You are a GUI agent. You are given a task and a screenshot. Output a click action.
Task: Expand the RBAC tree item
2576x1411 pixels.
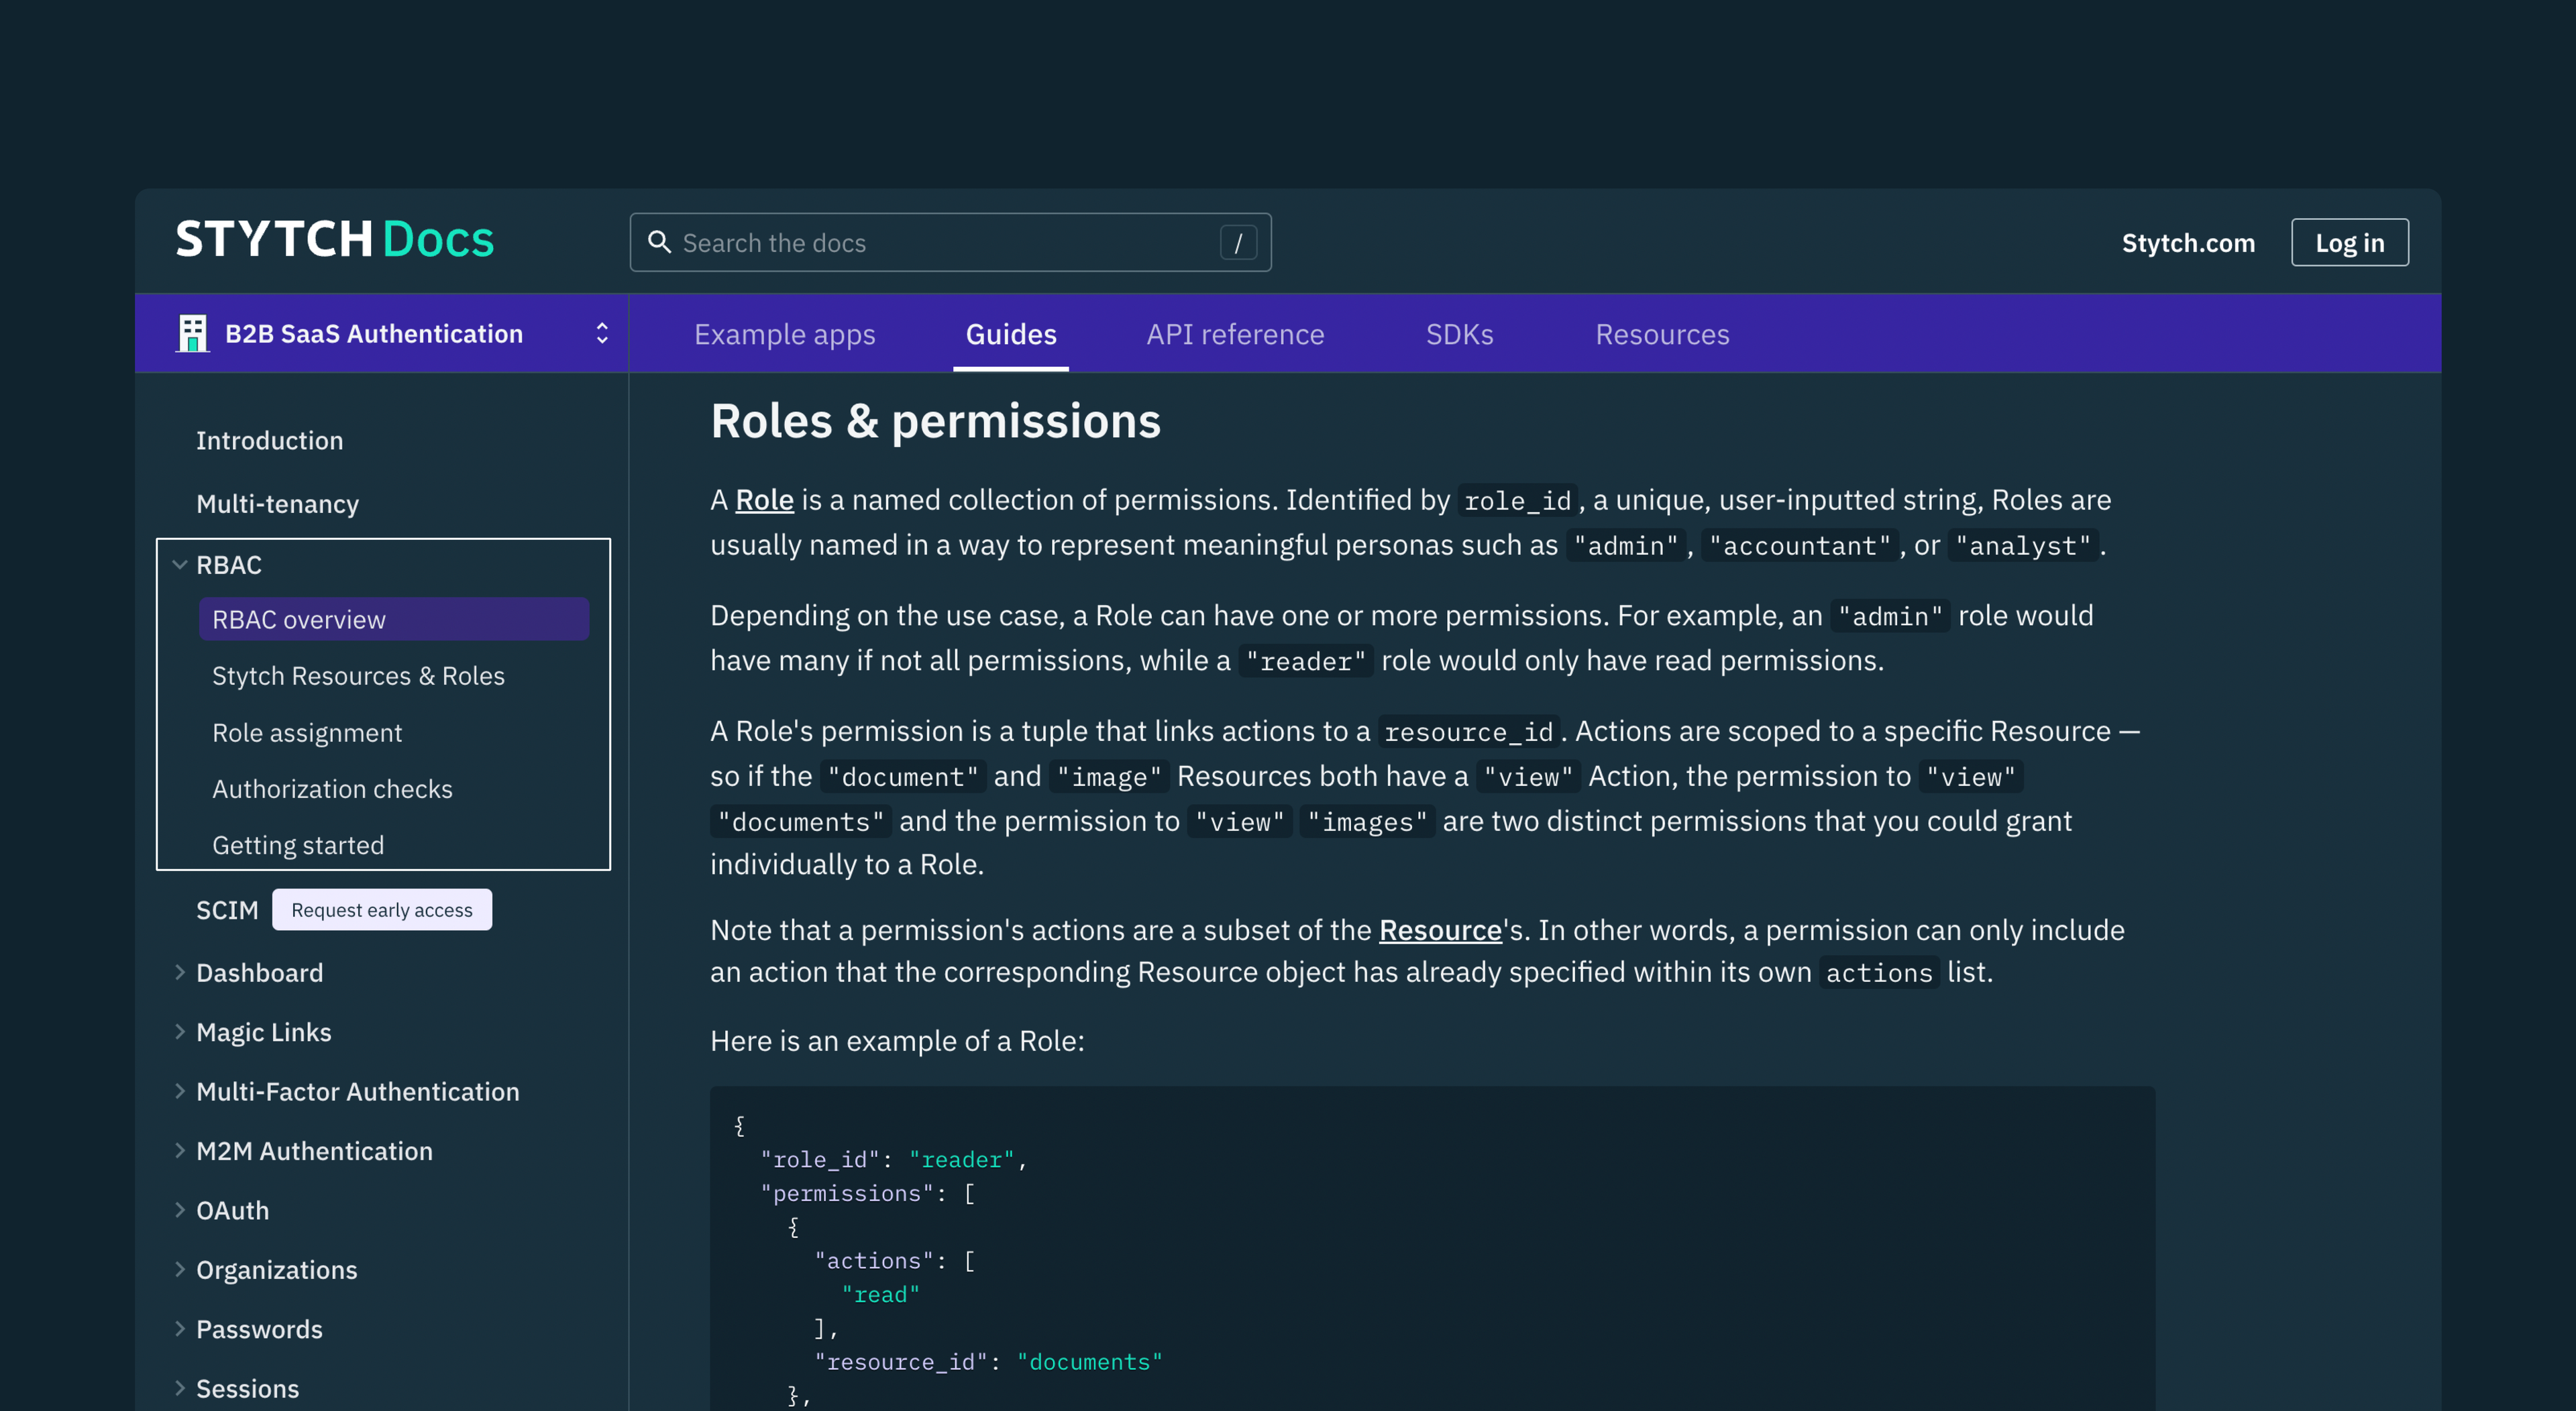pos(179,565)
